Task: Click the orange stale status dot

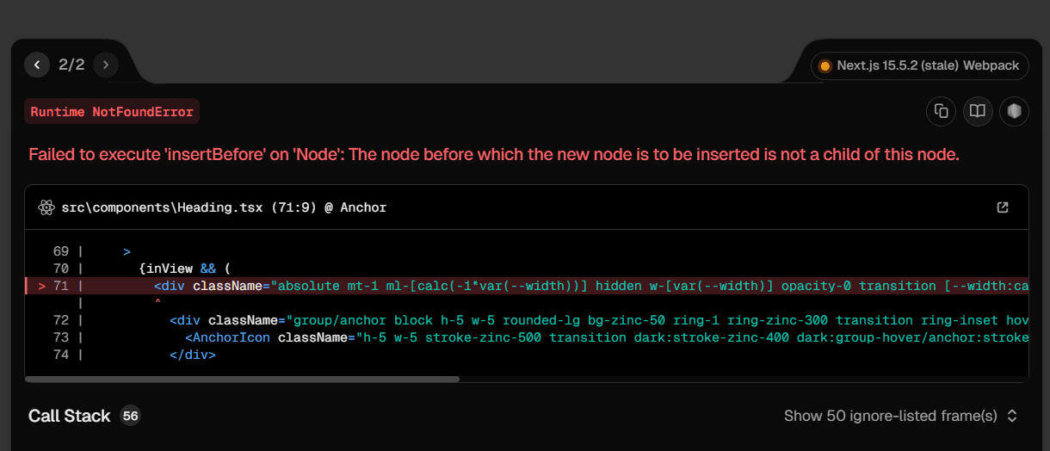Action: [x=825, y=65]
